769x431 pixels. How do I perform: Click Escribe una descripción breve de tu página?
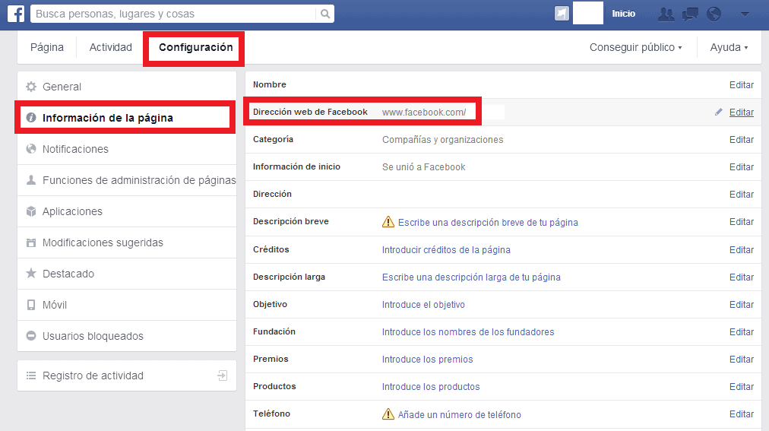(488, 223)
